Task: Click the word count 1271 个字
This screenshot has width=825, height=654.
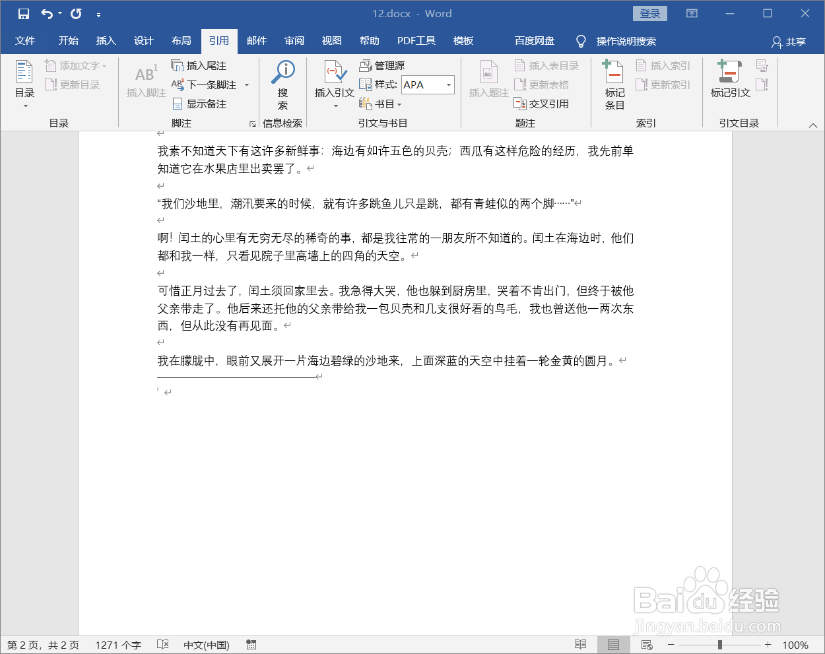Action: point(118,645)
